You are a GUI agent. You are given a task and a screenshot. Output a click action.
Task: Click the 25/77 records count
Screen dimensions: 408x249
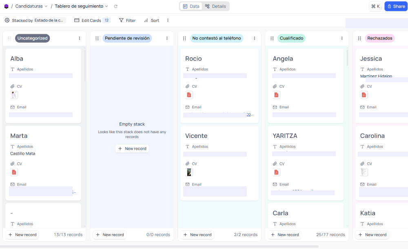pos(330,235)
